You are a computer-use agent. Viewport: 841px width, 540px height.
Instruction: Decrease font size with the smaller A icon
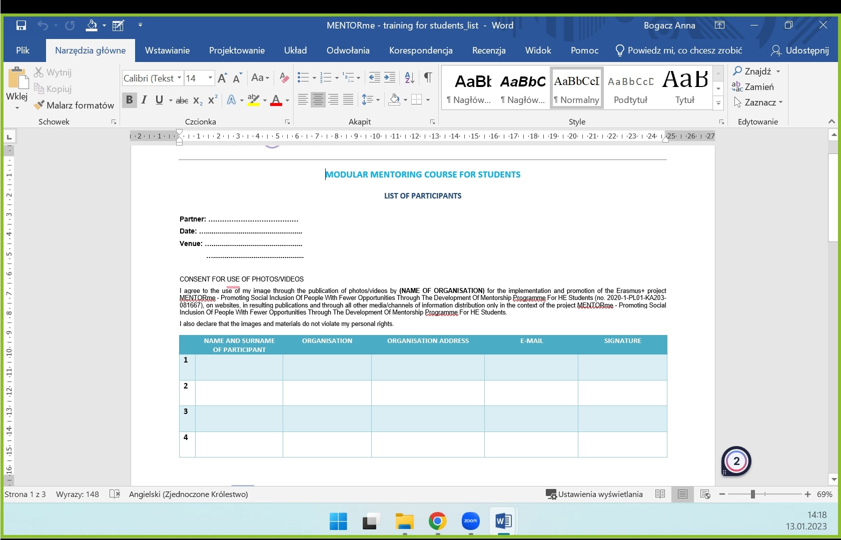(x=237, y=78)
